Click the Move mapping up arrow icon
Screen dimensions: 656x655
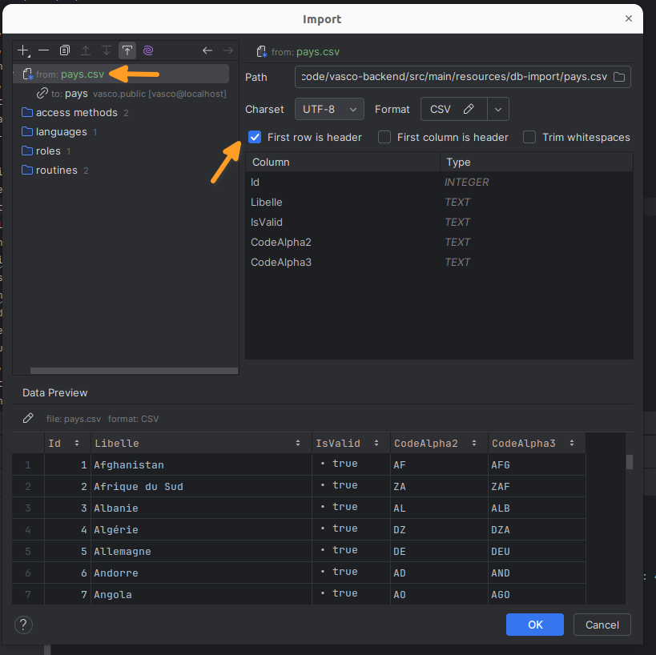click(x=86, y=50)
